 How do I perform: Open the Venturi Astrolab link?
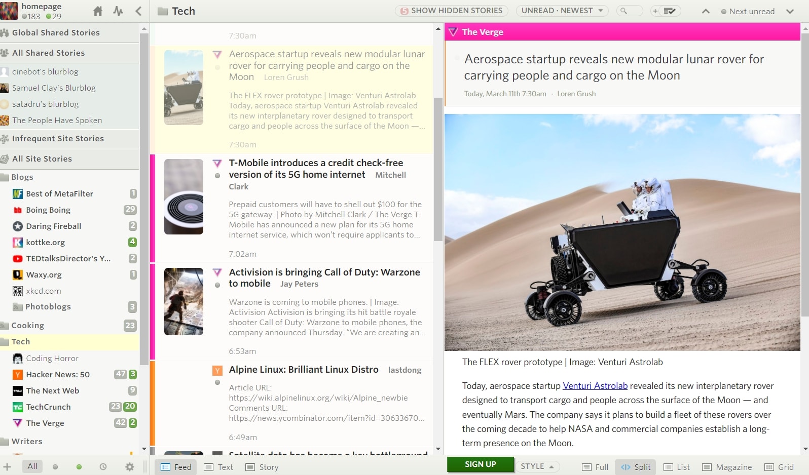click(595, 386)
